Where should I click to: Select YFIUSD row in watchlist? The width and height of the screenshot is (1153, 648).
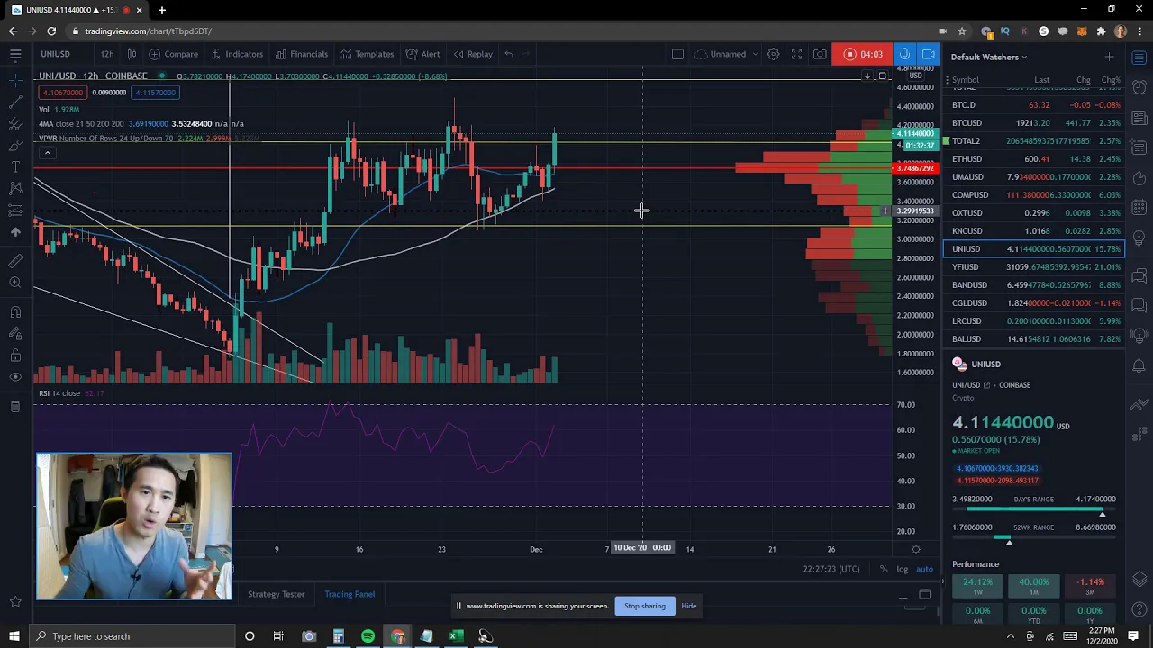coord(1034,266)
